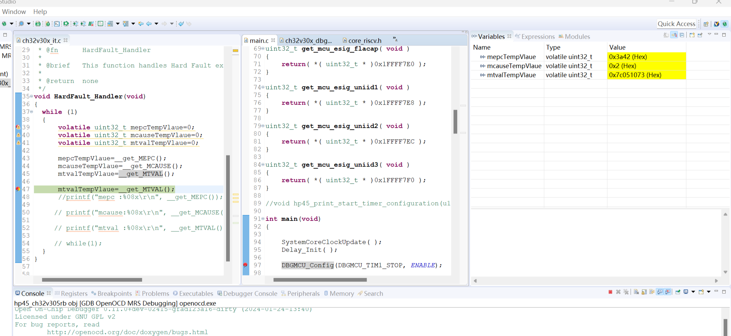The image size is (731, 336).
Task: Click the Next Annotation icon
Action: tap(110, 24)
